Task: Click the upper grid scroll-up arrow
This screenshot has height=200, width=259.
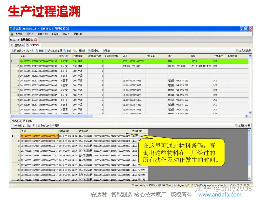Action: click(x=250, y=55)
